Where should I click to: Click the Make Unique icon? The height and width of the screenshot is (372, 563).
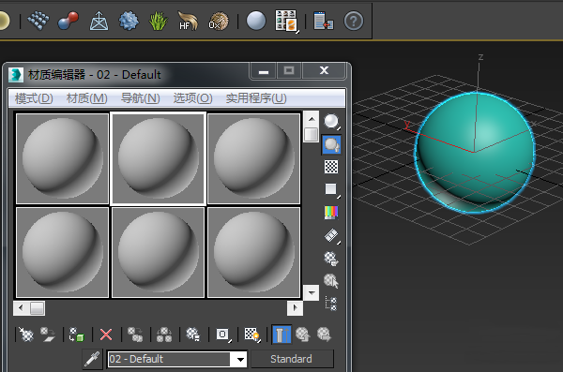click(x=164, y=335)
